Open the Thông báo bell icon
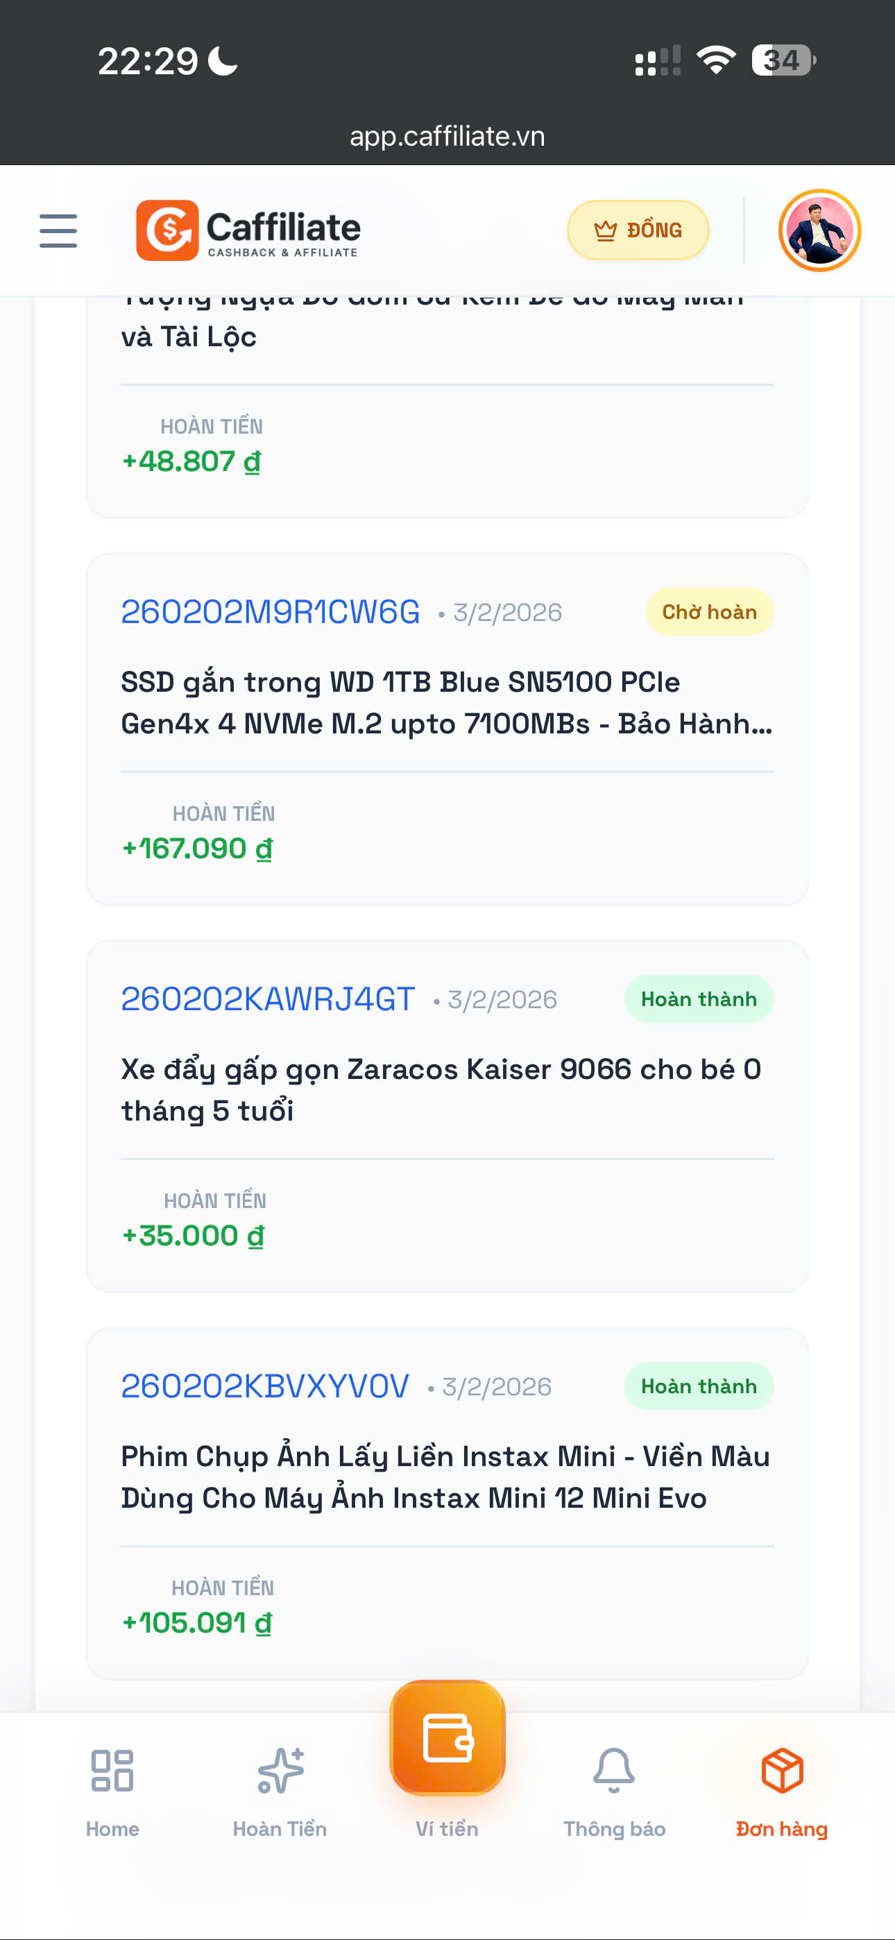This screenshot has height=1940, width=895. [x=614, y=1771]
